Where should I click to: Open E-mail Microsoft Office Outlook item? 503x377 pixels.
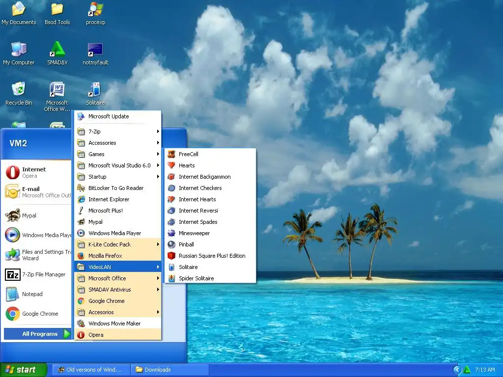37,192
